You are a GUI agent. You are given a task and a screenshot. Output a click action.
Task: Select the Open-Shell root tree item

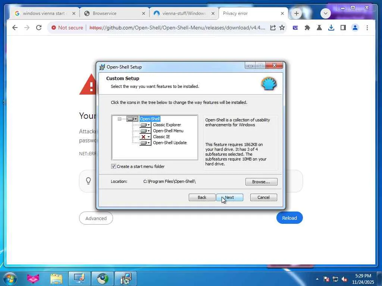click(x=150, y=119)
